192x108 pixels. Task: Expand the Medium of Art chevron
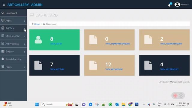tap(25, 37)
